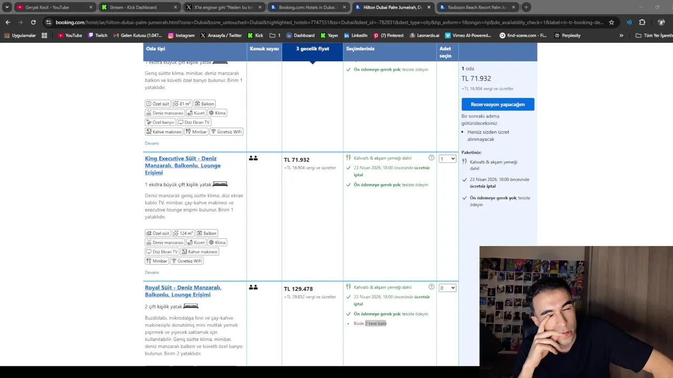Expand Devamı under the first suite's amenities
This screenshot has height=378, width=673.
pyautogui.click(x=152, y=143)
